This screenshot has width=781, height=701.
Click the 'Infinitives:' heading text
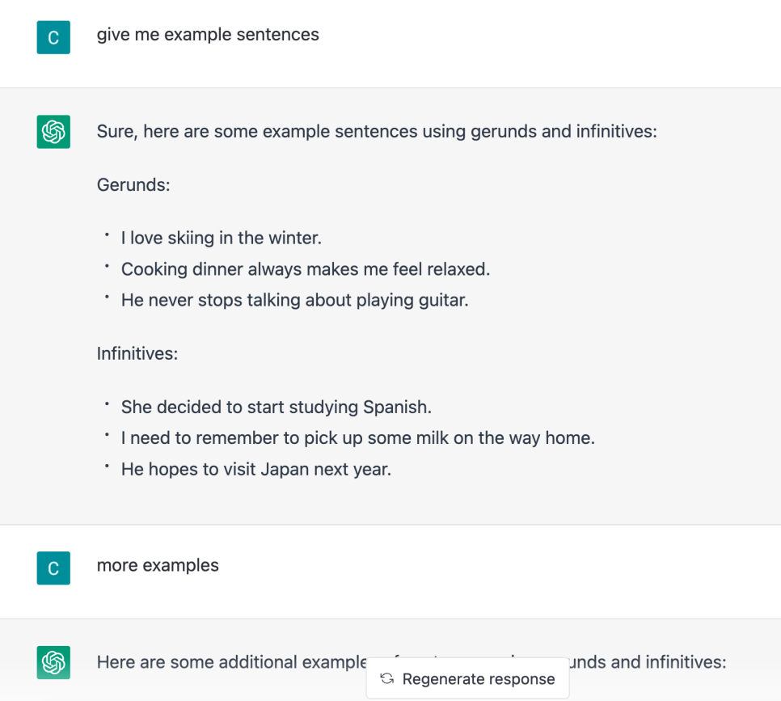[137, 354]
